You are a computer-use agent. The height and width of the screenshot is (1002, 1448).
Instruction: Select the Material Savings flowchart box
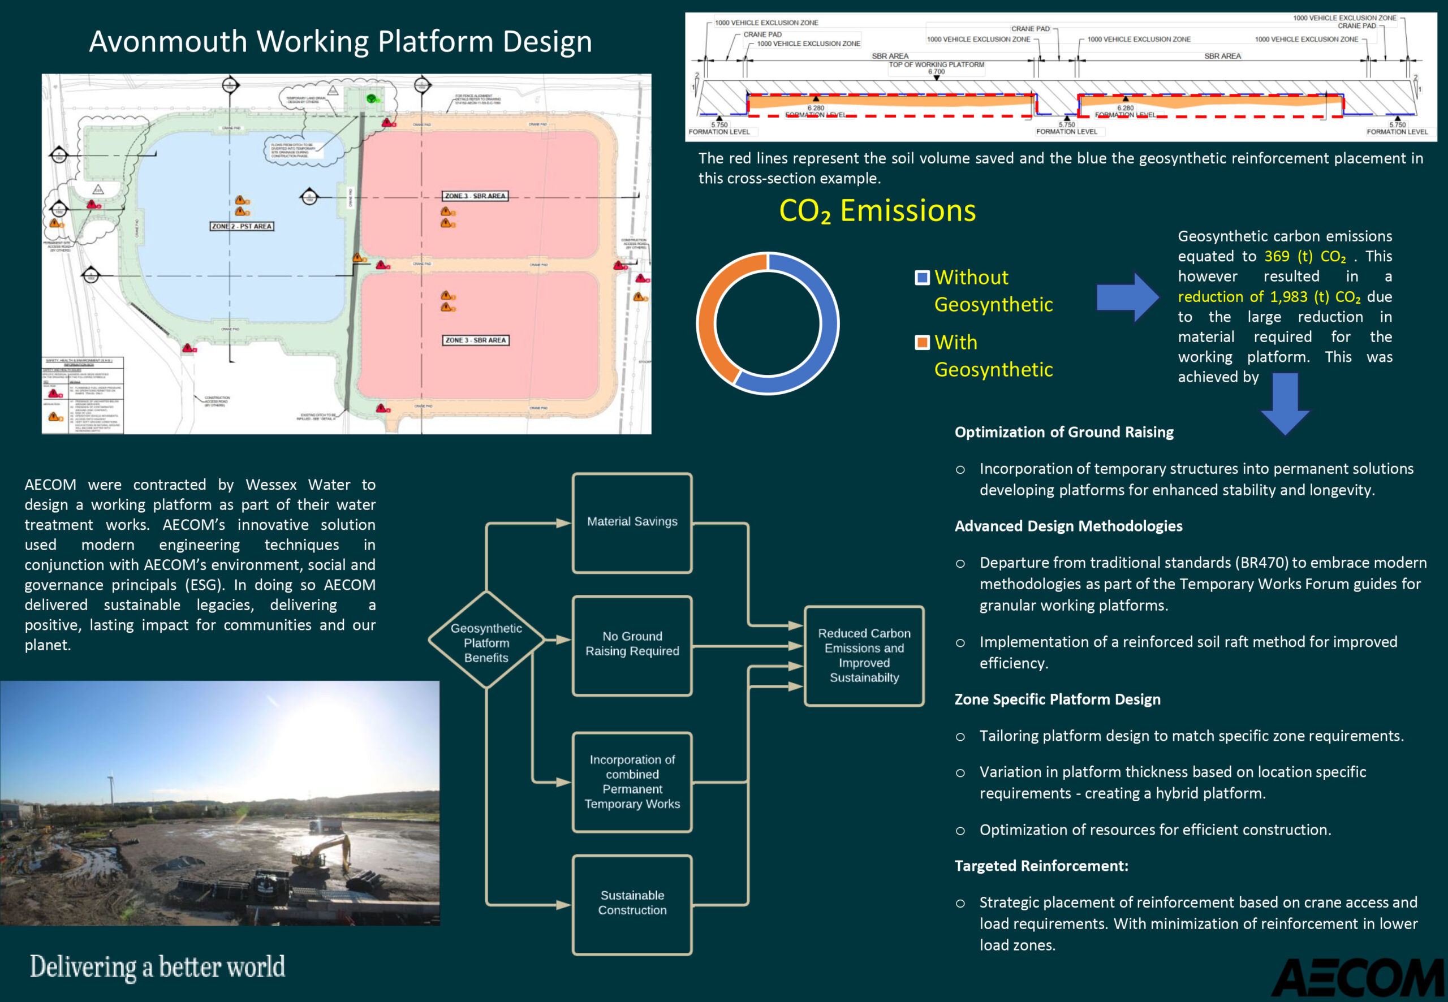[x=632, y=523]
